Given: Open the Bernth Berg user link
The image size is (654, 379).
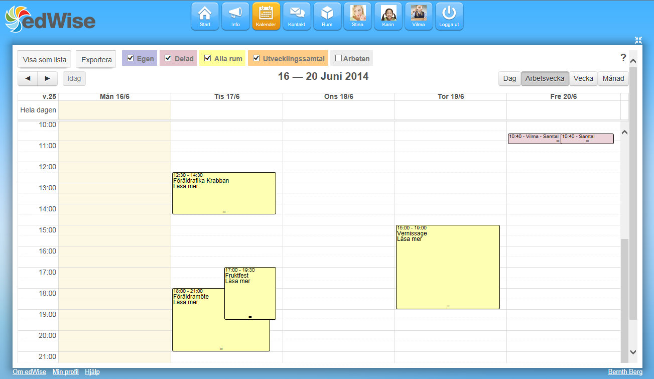Looking at the screenshot, I should click(x=625, y=372).
